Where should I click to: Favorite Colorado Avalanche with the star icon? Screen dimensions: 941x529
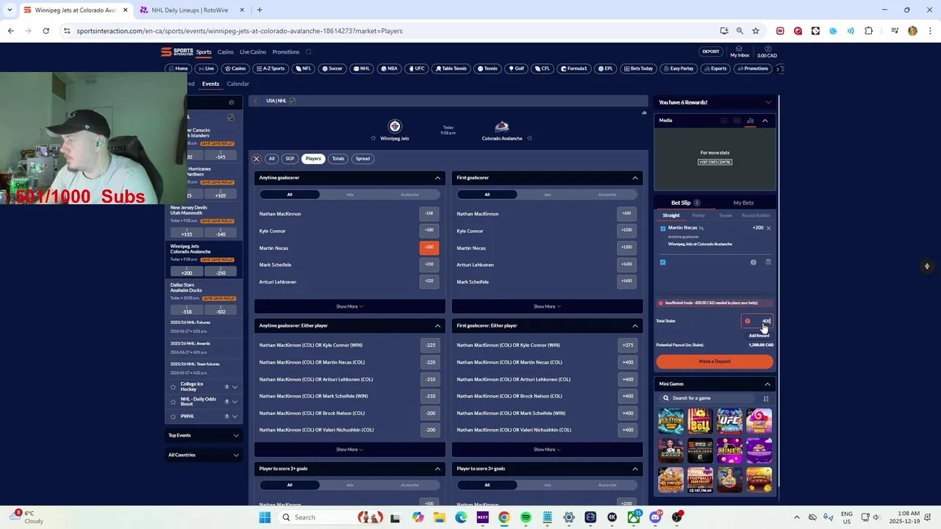[529, 138]
